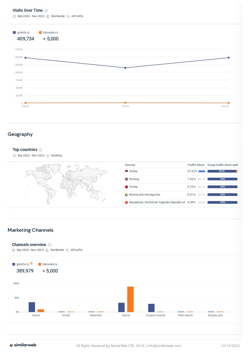Click info icon beside Visits Over Time
This screenshot has width=250, height=354.
(46, 10)
